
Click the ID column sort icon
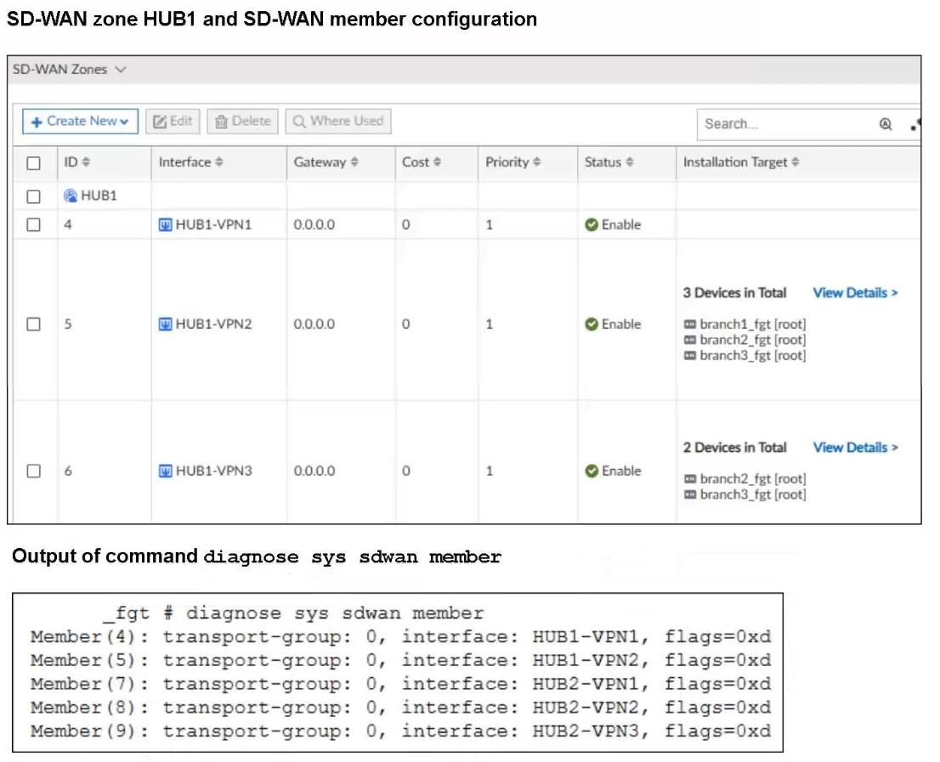coord(86,161)
